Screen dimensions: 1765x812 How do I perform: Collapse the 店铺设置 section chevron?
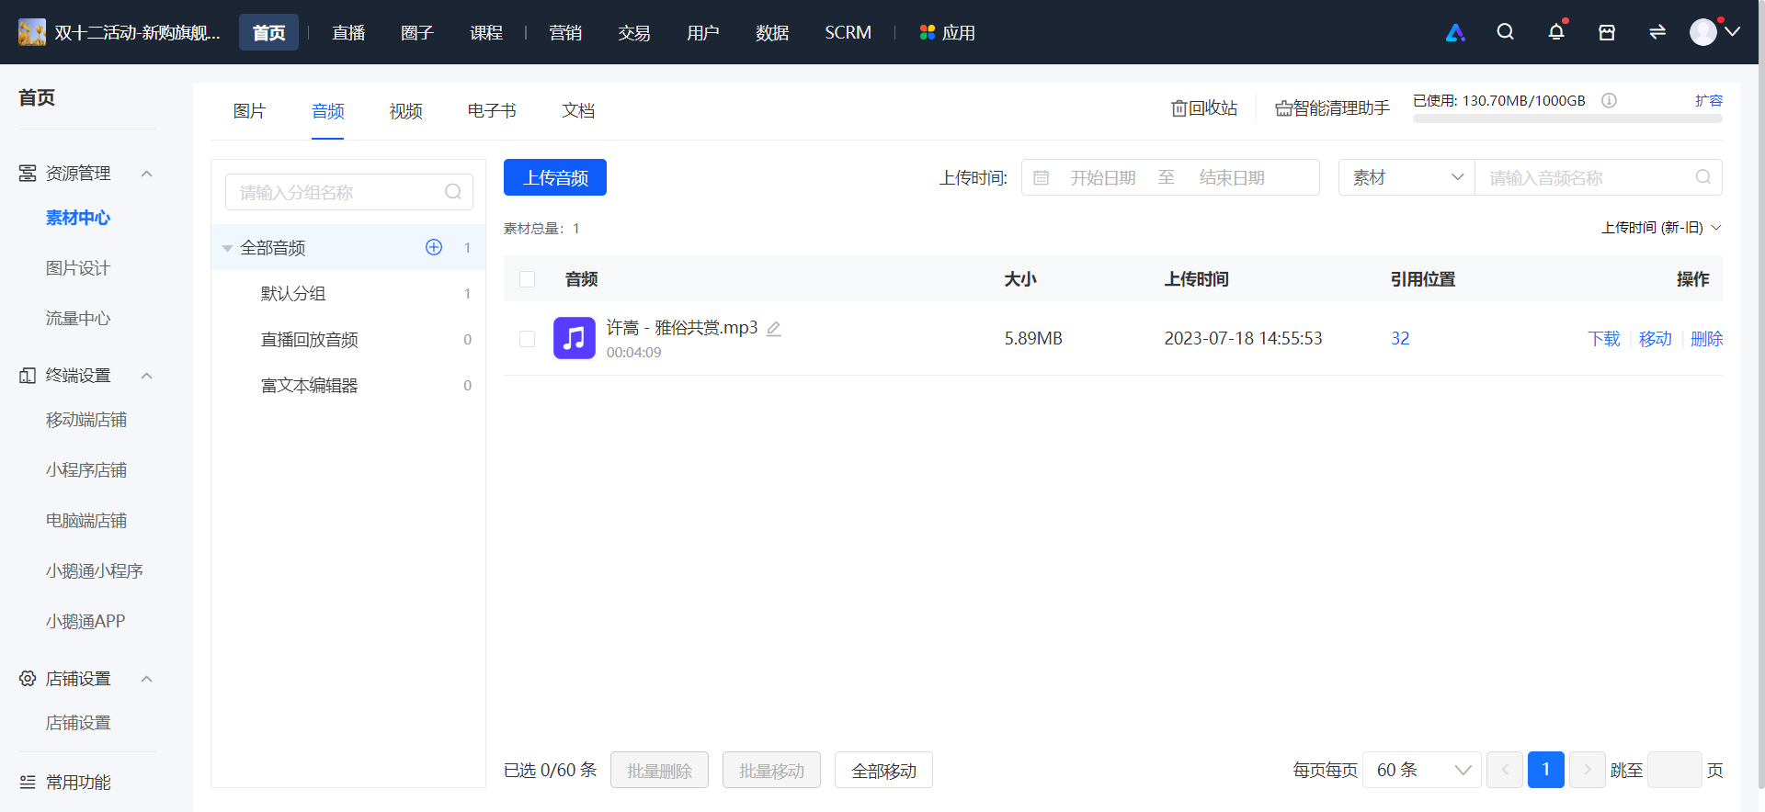click(146, 679)
